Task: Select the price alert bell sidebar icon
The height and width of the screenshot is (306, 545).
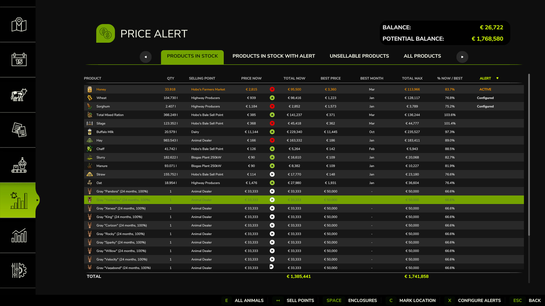Action: pyautogui.click(x=19, y=200)
